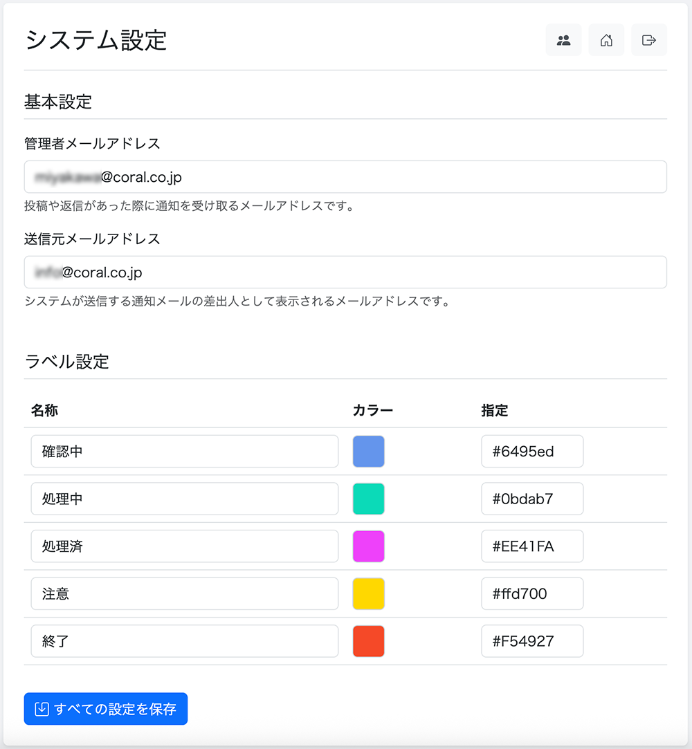Viewport: 692px width, 749px height.
Task: Edit the 確認中 label name field
Action: (x=184, y=452)
